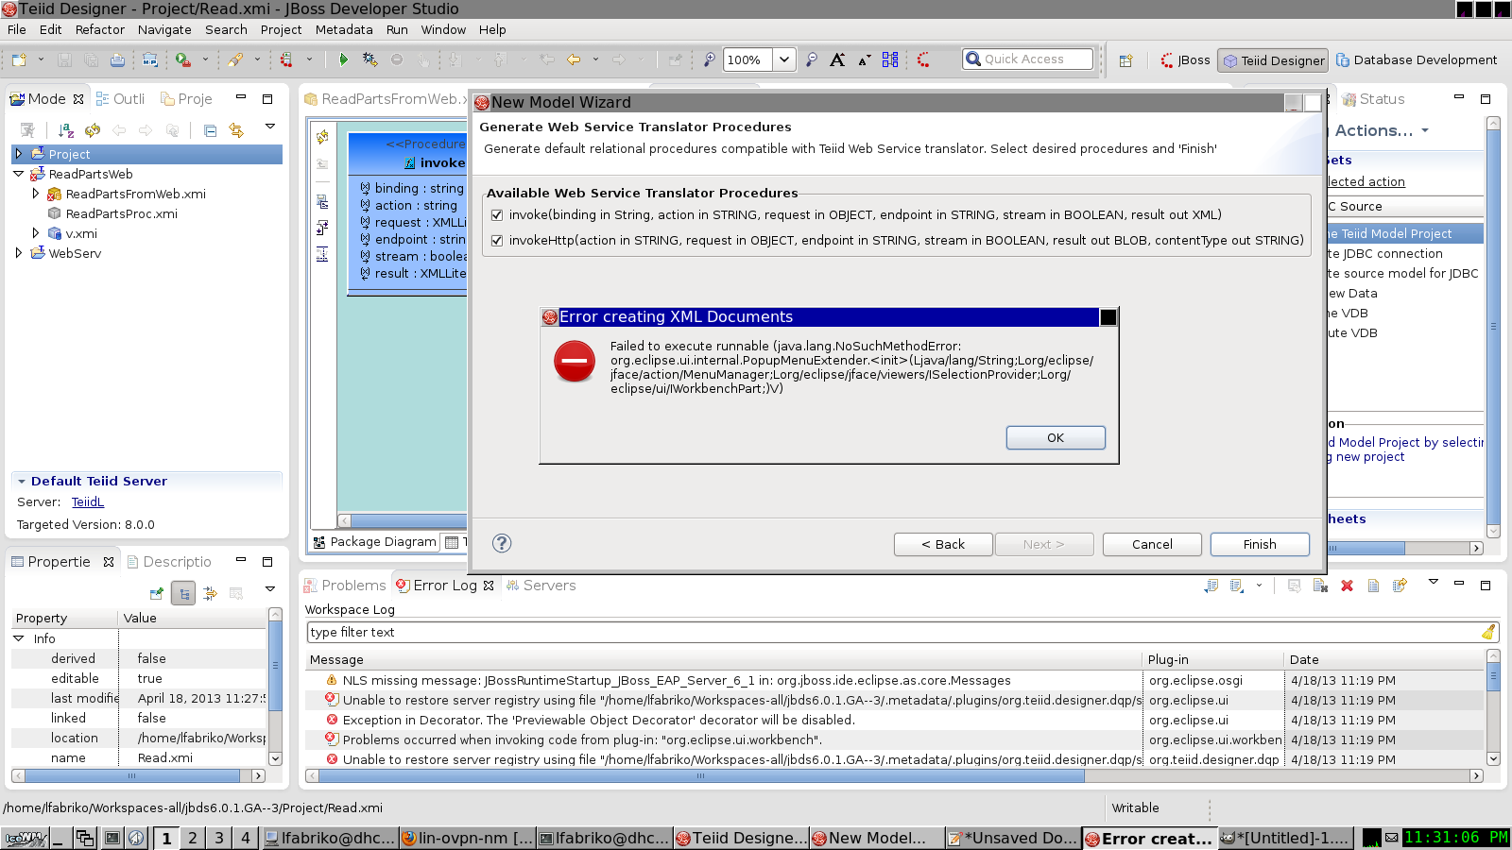
Task: Click the Teiid Designer taskbar window button
Action: (742, 838)
